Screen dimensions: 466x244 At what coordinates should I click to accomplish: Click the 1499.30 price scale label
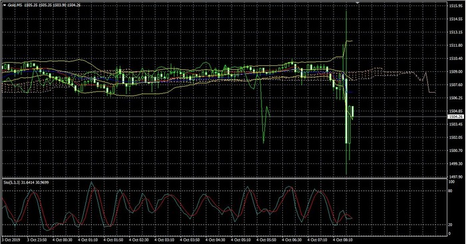(455, 163)
